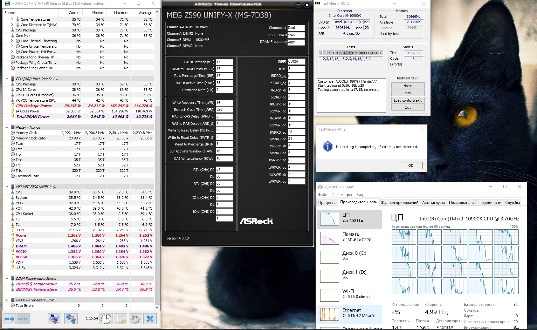Click the Intel Core i9-10900K text in TestMem5
The width and height of the screenshot is (537, 330).
(345, 16)
